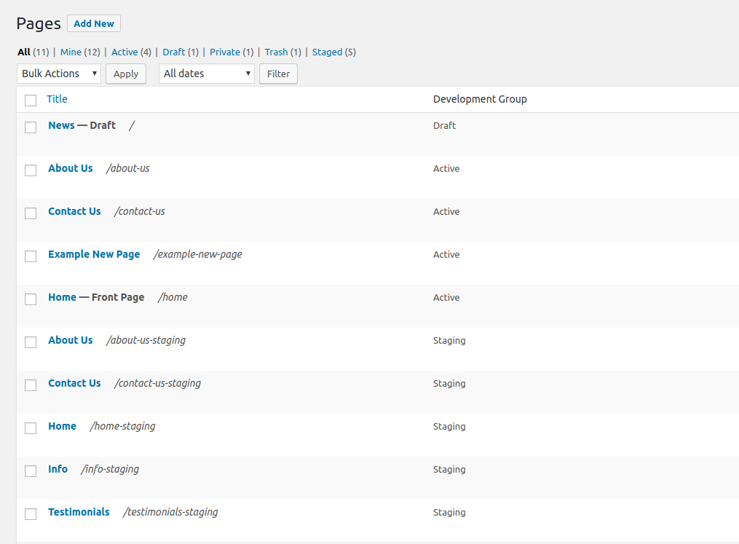The width and height of the screenshot is (739, 544).
Task: Show only Mine pages filter
Action: (71, 52)
